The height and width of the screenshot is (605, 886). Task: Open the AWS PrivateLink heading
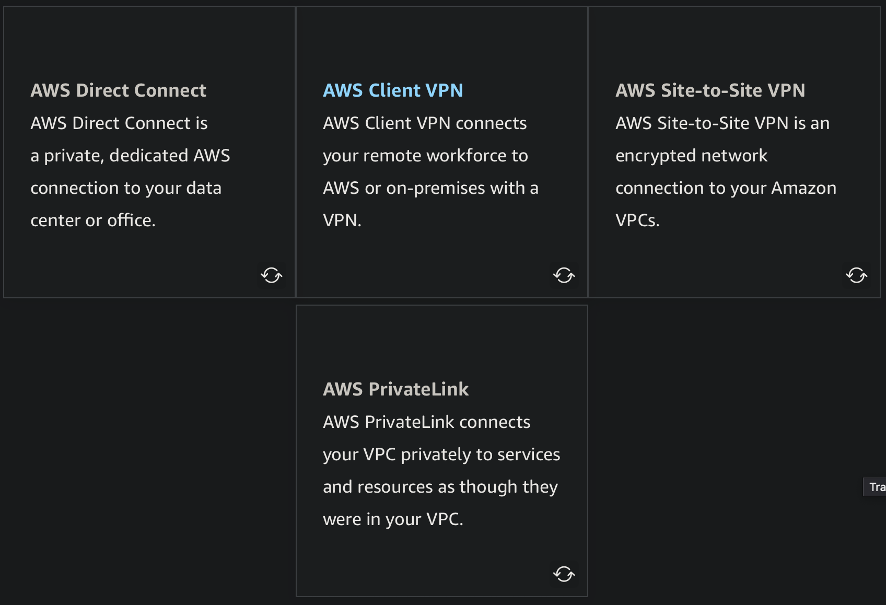click(396, 389)
